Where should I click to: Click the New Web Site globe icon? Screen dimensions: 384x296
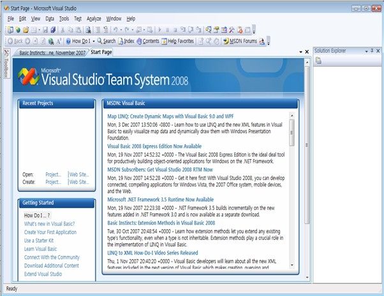(18, 30)
